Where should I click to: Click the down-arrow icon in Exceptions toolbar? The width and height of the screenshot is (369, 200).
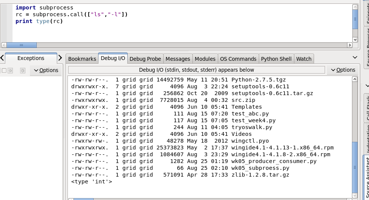tap(22, 71)
